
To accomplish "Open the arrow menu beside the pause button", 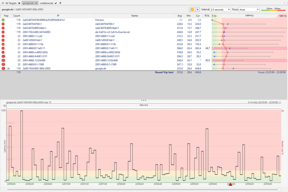I will tap(198, 9).
